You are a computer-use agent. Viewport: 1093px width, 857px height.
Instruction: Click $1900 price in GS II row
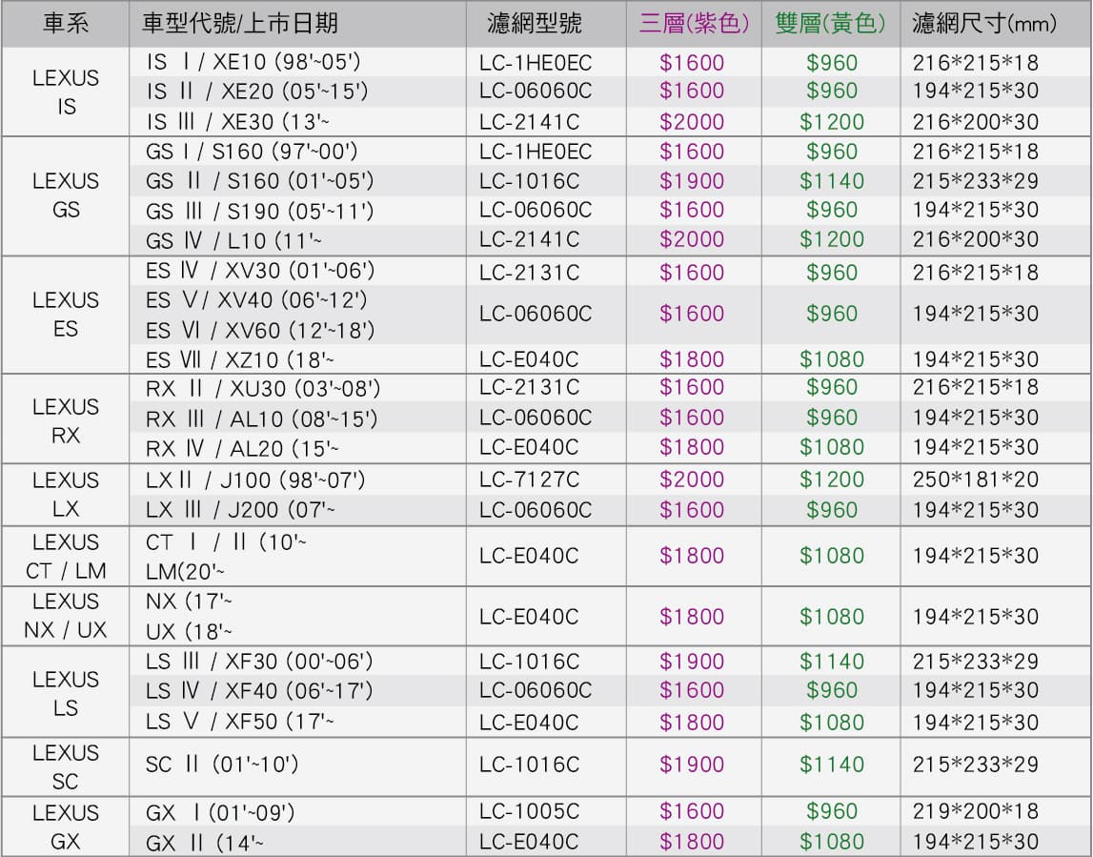[692, 181]
